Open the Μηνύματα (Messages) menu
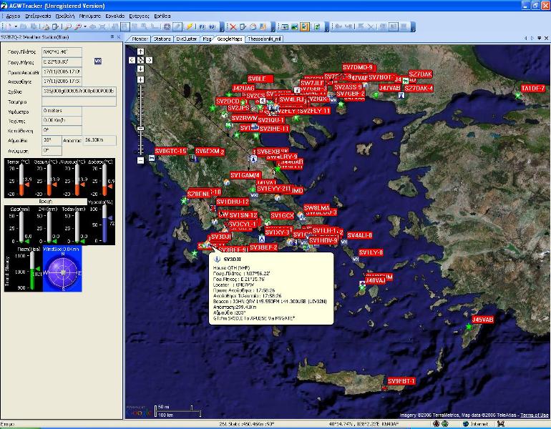The height and width of the screenshot is (429, 551). [90, 16]
